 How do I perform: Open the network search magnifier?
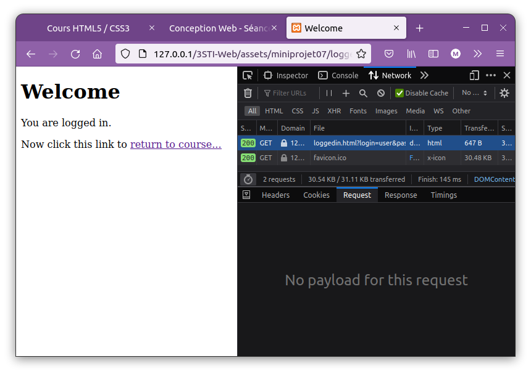coord(363,93)
